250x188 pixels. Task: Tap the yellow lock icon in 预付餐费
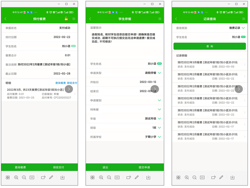point(66,19)
